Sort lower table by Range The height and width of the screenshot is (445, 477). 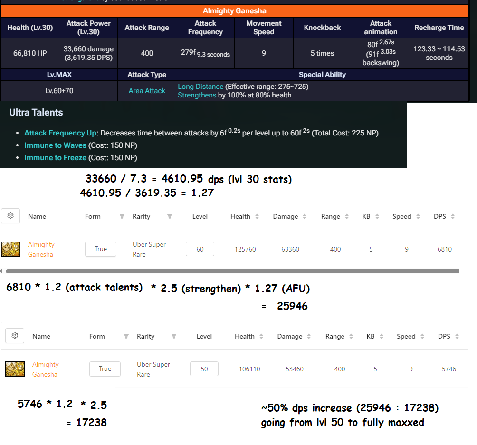pos(351,336)
